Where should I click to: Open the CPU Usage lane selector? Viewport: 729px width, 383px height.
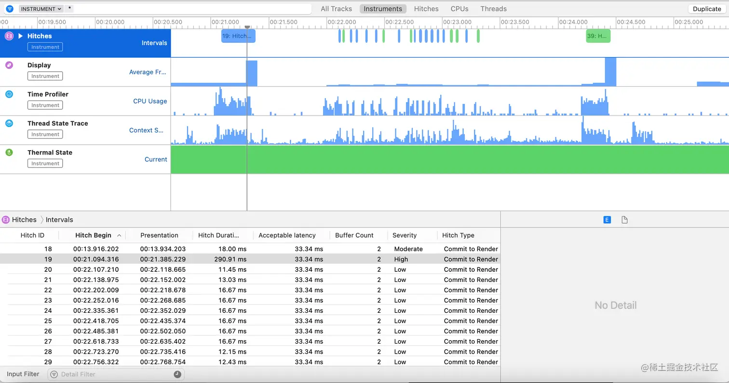coord(150,101)
